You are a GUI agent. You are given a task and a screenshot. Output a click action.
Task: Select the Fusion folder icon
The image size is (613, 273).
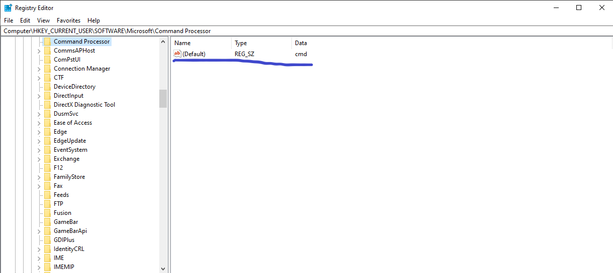coord(47,213)
